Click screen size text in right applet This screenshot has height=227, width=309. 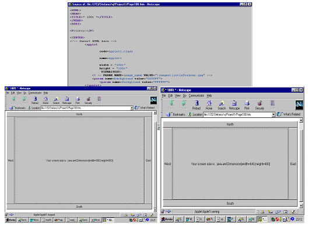click(230, 164)
